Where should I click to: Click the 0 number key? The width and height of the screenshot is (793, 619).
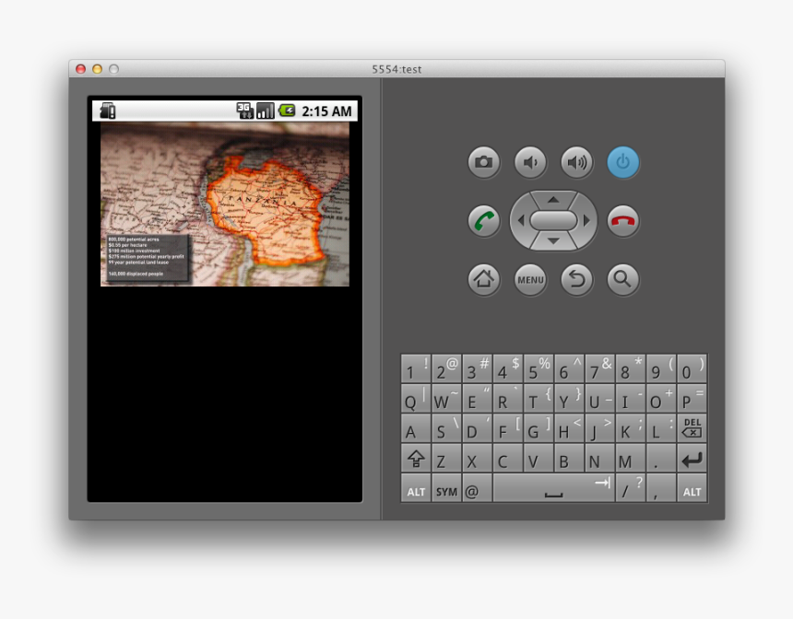692,368
